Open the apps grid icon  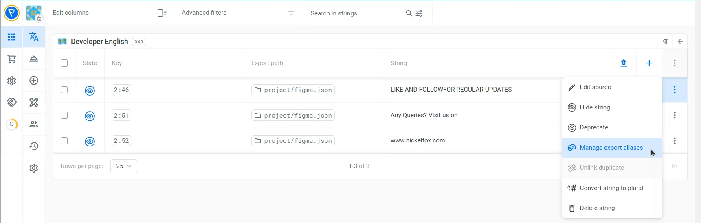12,37
